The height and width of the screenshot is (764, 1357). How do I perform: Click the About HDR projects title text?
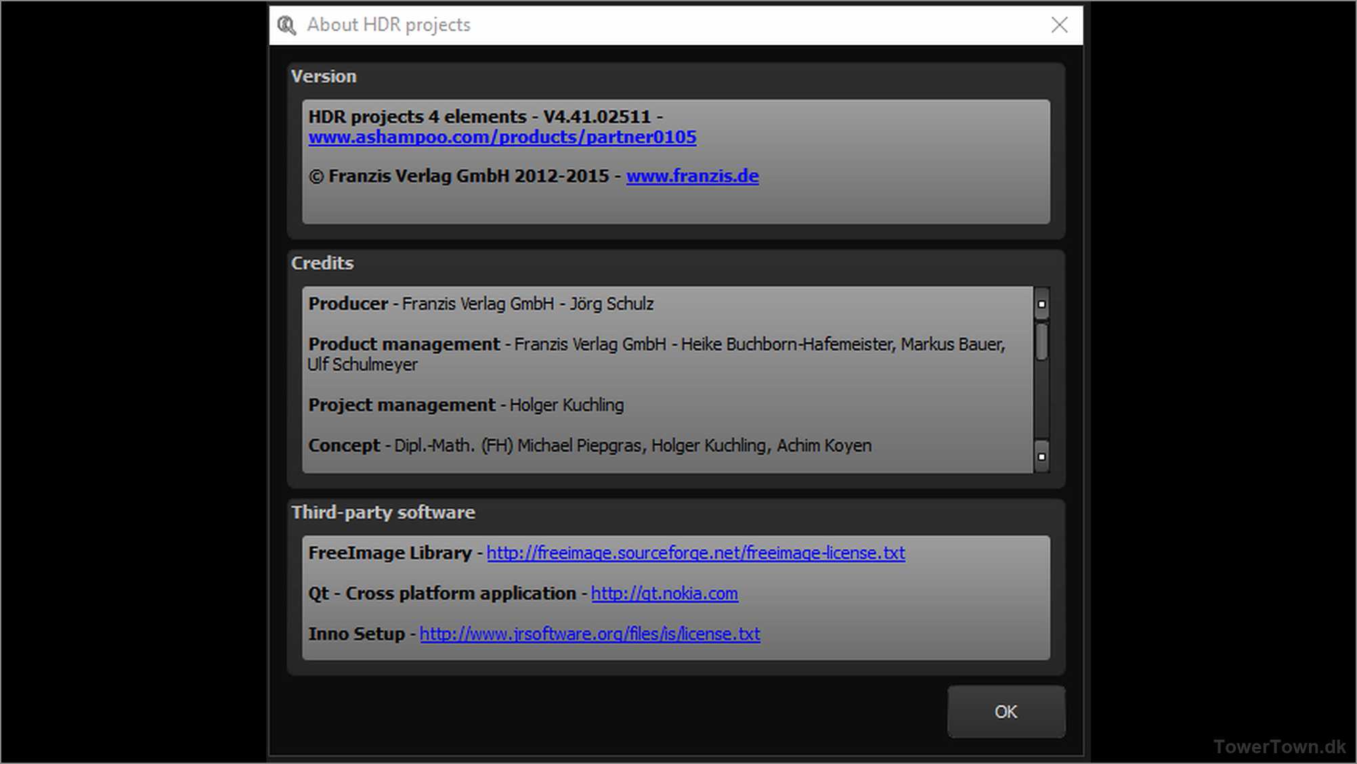coord(388,25)
